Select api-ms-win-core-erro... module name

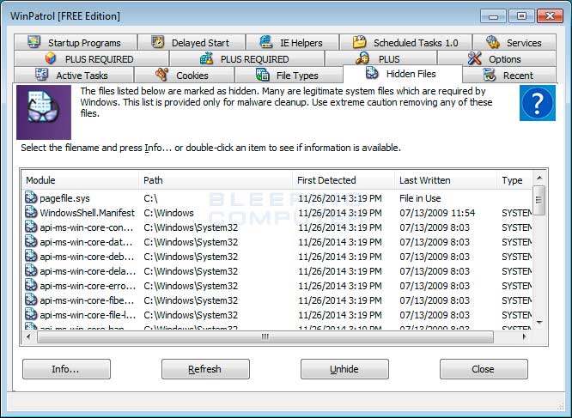[x=88, y=286]
